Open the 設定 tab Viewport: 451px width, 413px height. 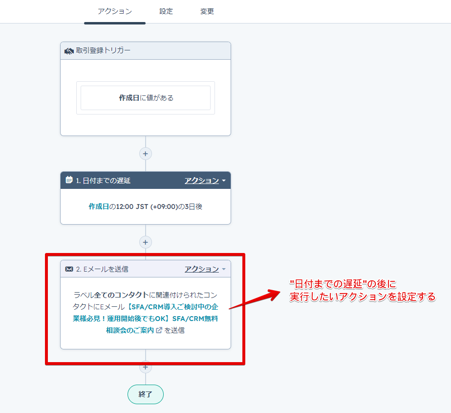tap(166, 11)
